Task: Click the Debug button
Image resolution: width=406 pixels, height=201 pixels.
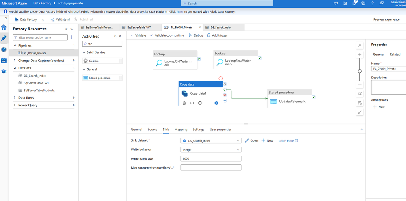Action: pyautogui.click(x=196, y=35)
